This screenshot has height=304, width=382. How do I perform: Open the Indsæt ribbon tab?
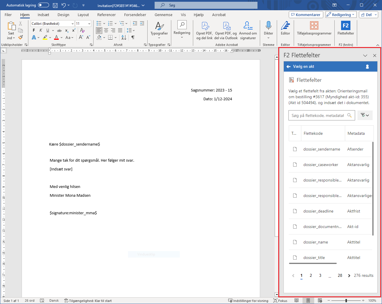(43, 15)
